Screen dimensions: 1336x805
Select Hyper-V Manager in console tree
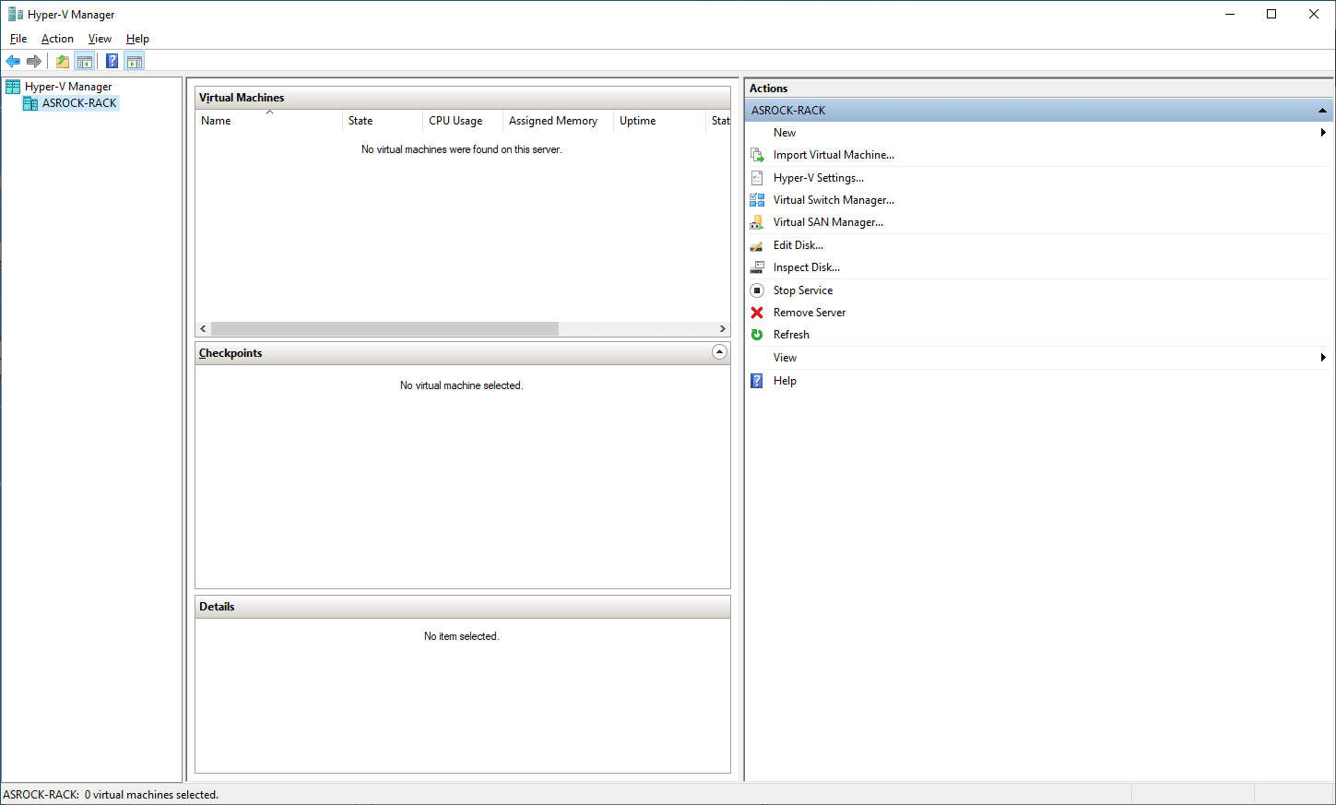(x=68, y=87)
